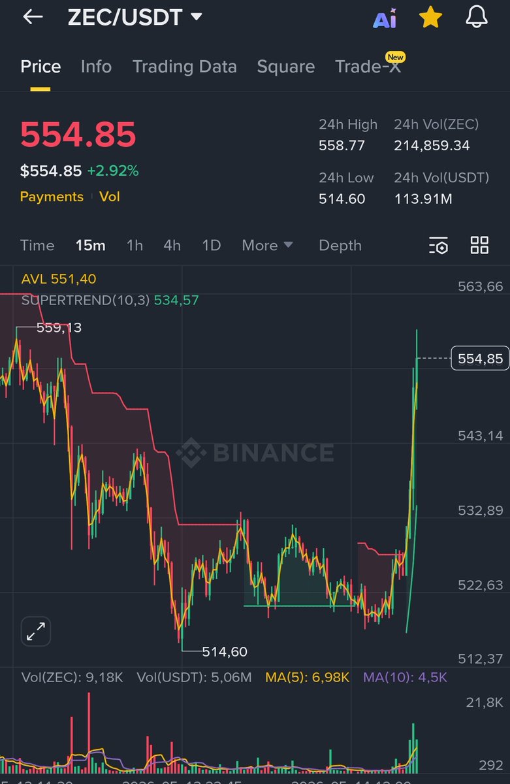Tap the current price tag 554,85 on axis
This screenshot has width=510, height=784.
coord(481,358)
